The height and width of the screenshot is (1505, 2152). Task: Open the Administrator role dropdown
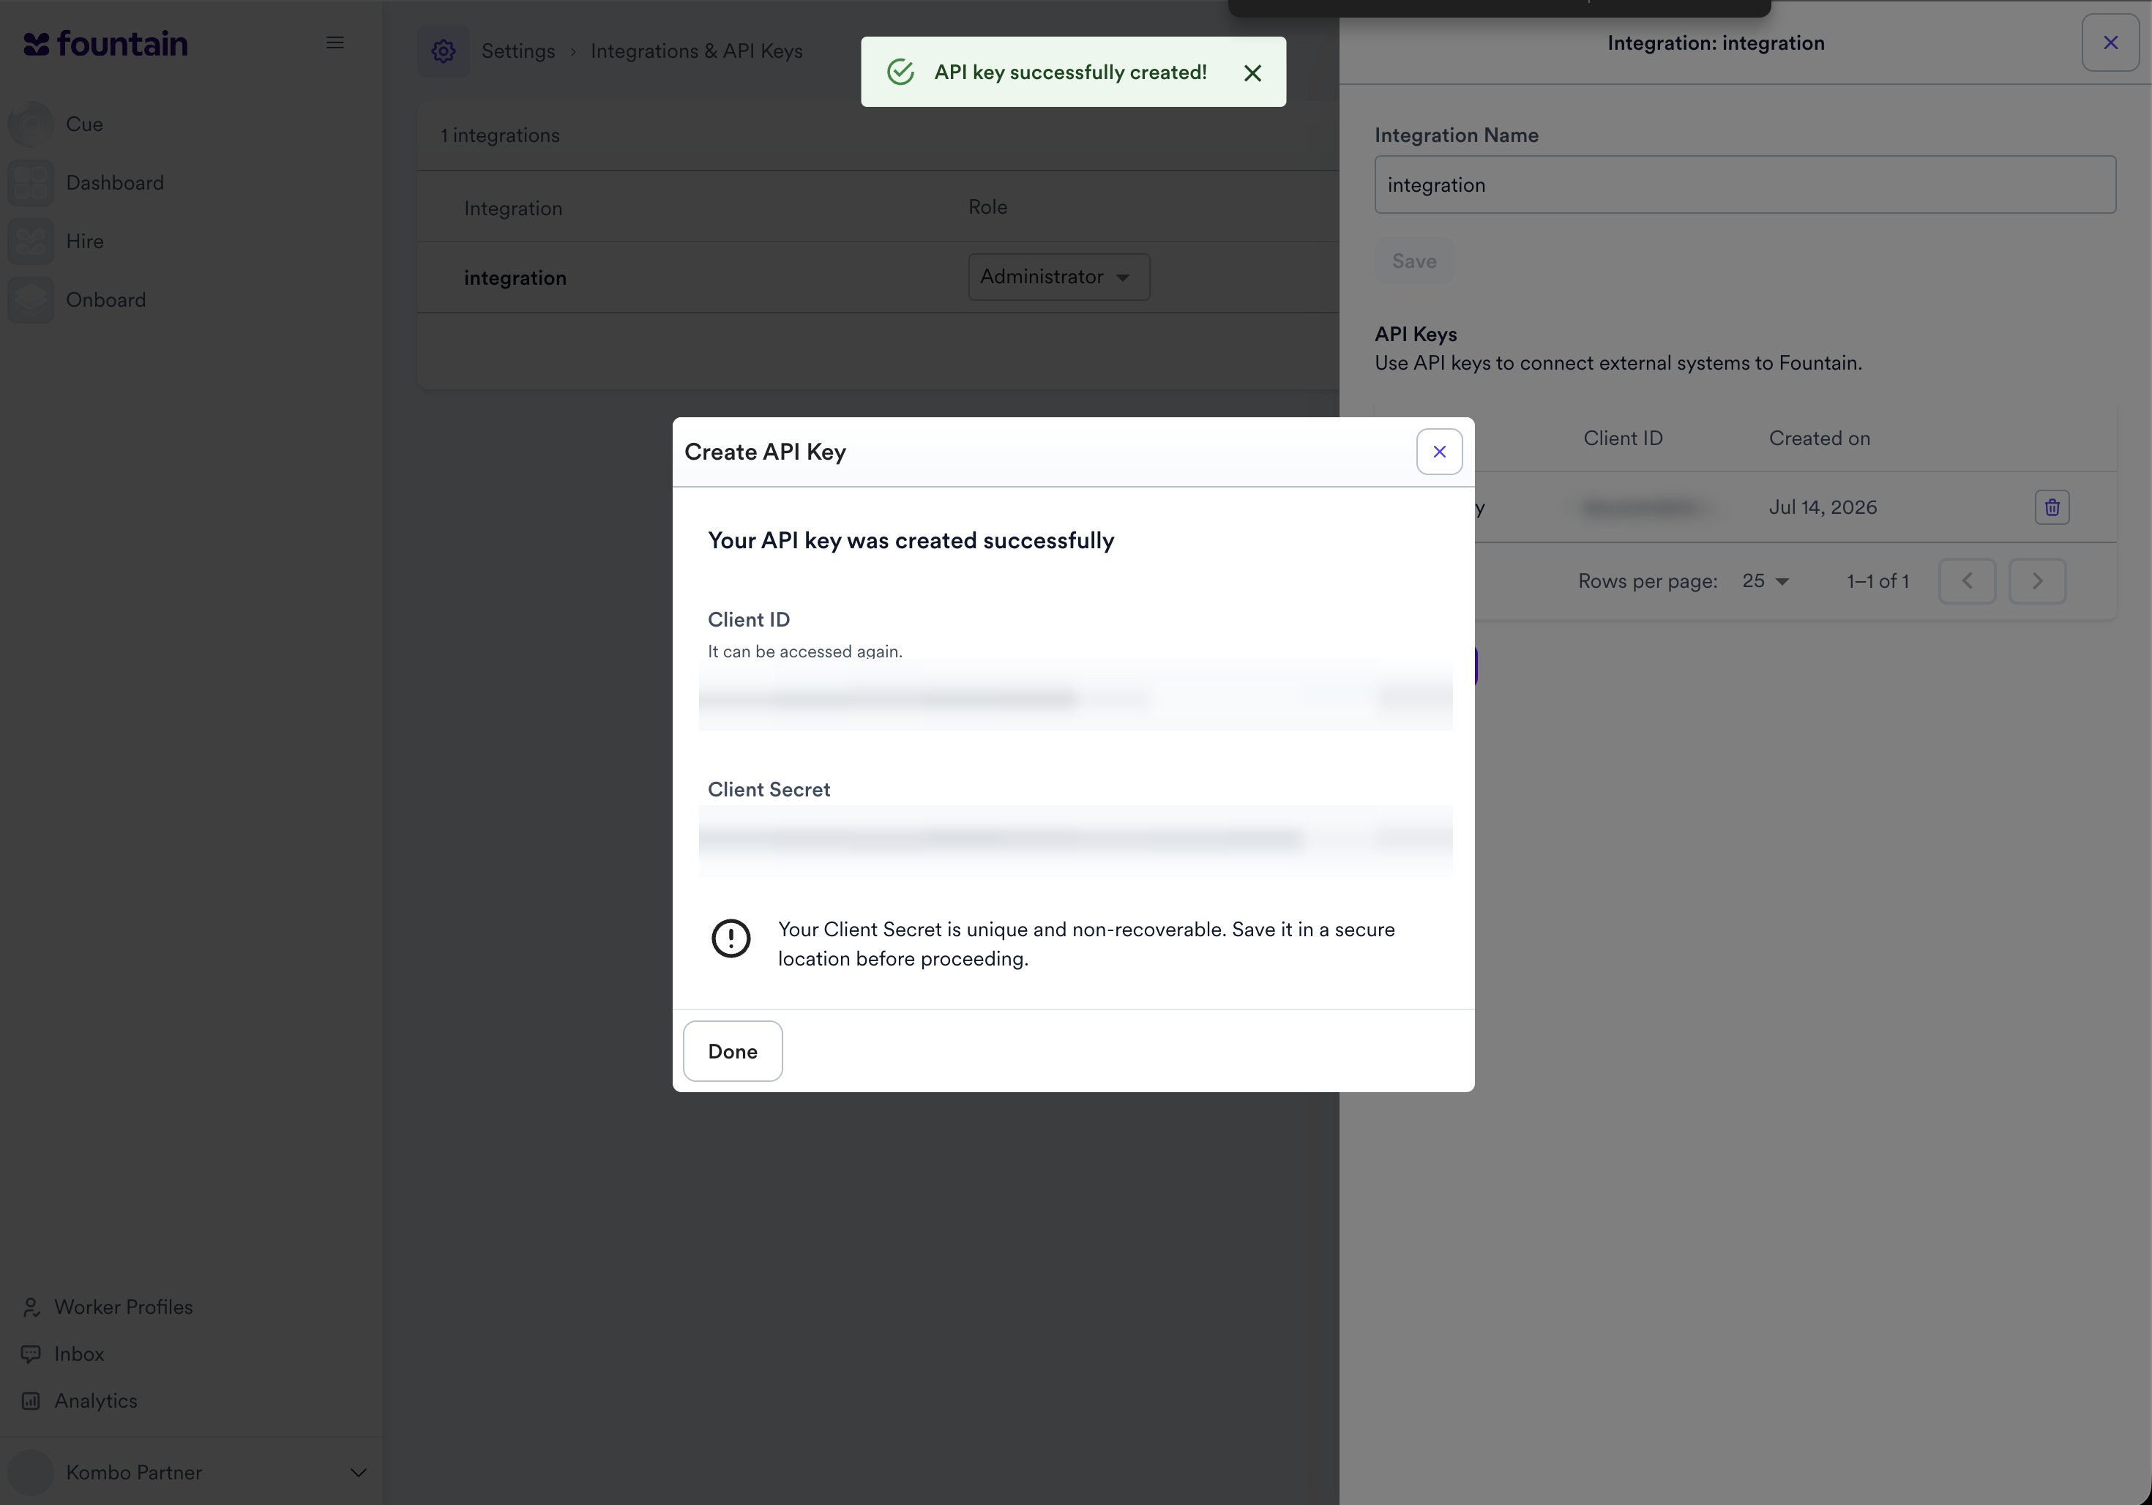1058,277
